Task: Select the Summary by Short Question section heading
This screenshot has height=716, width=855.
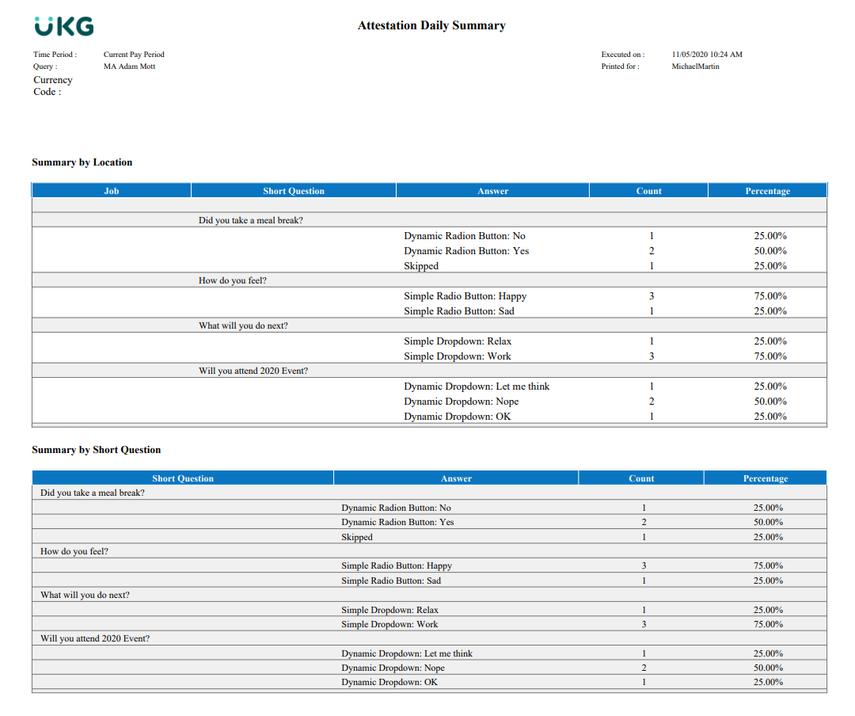Action: click(97, 450)
